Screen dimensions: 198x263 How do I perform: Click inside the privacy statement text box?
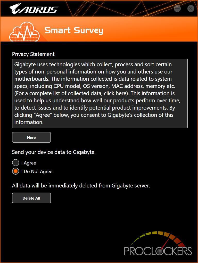tap(100, 93)
